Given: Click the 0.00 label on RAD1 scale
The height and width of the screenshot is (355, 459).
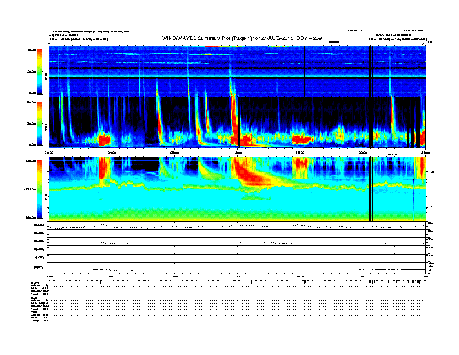Looking at the screenshot, I should (32, 144).
